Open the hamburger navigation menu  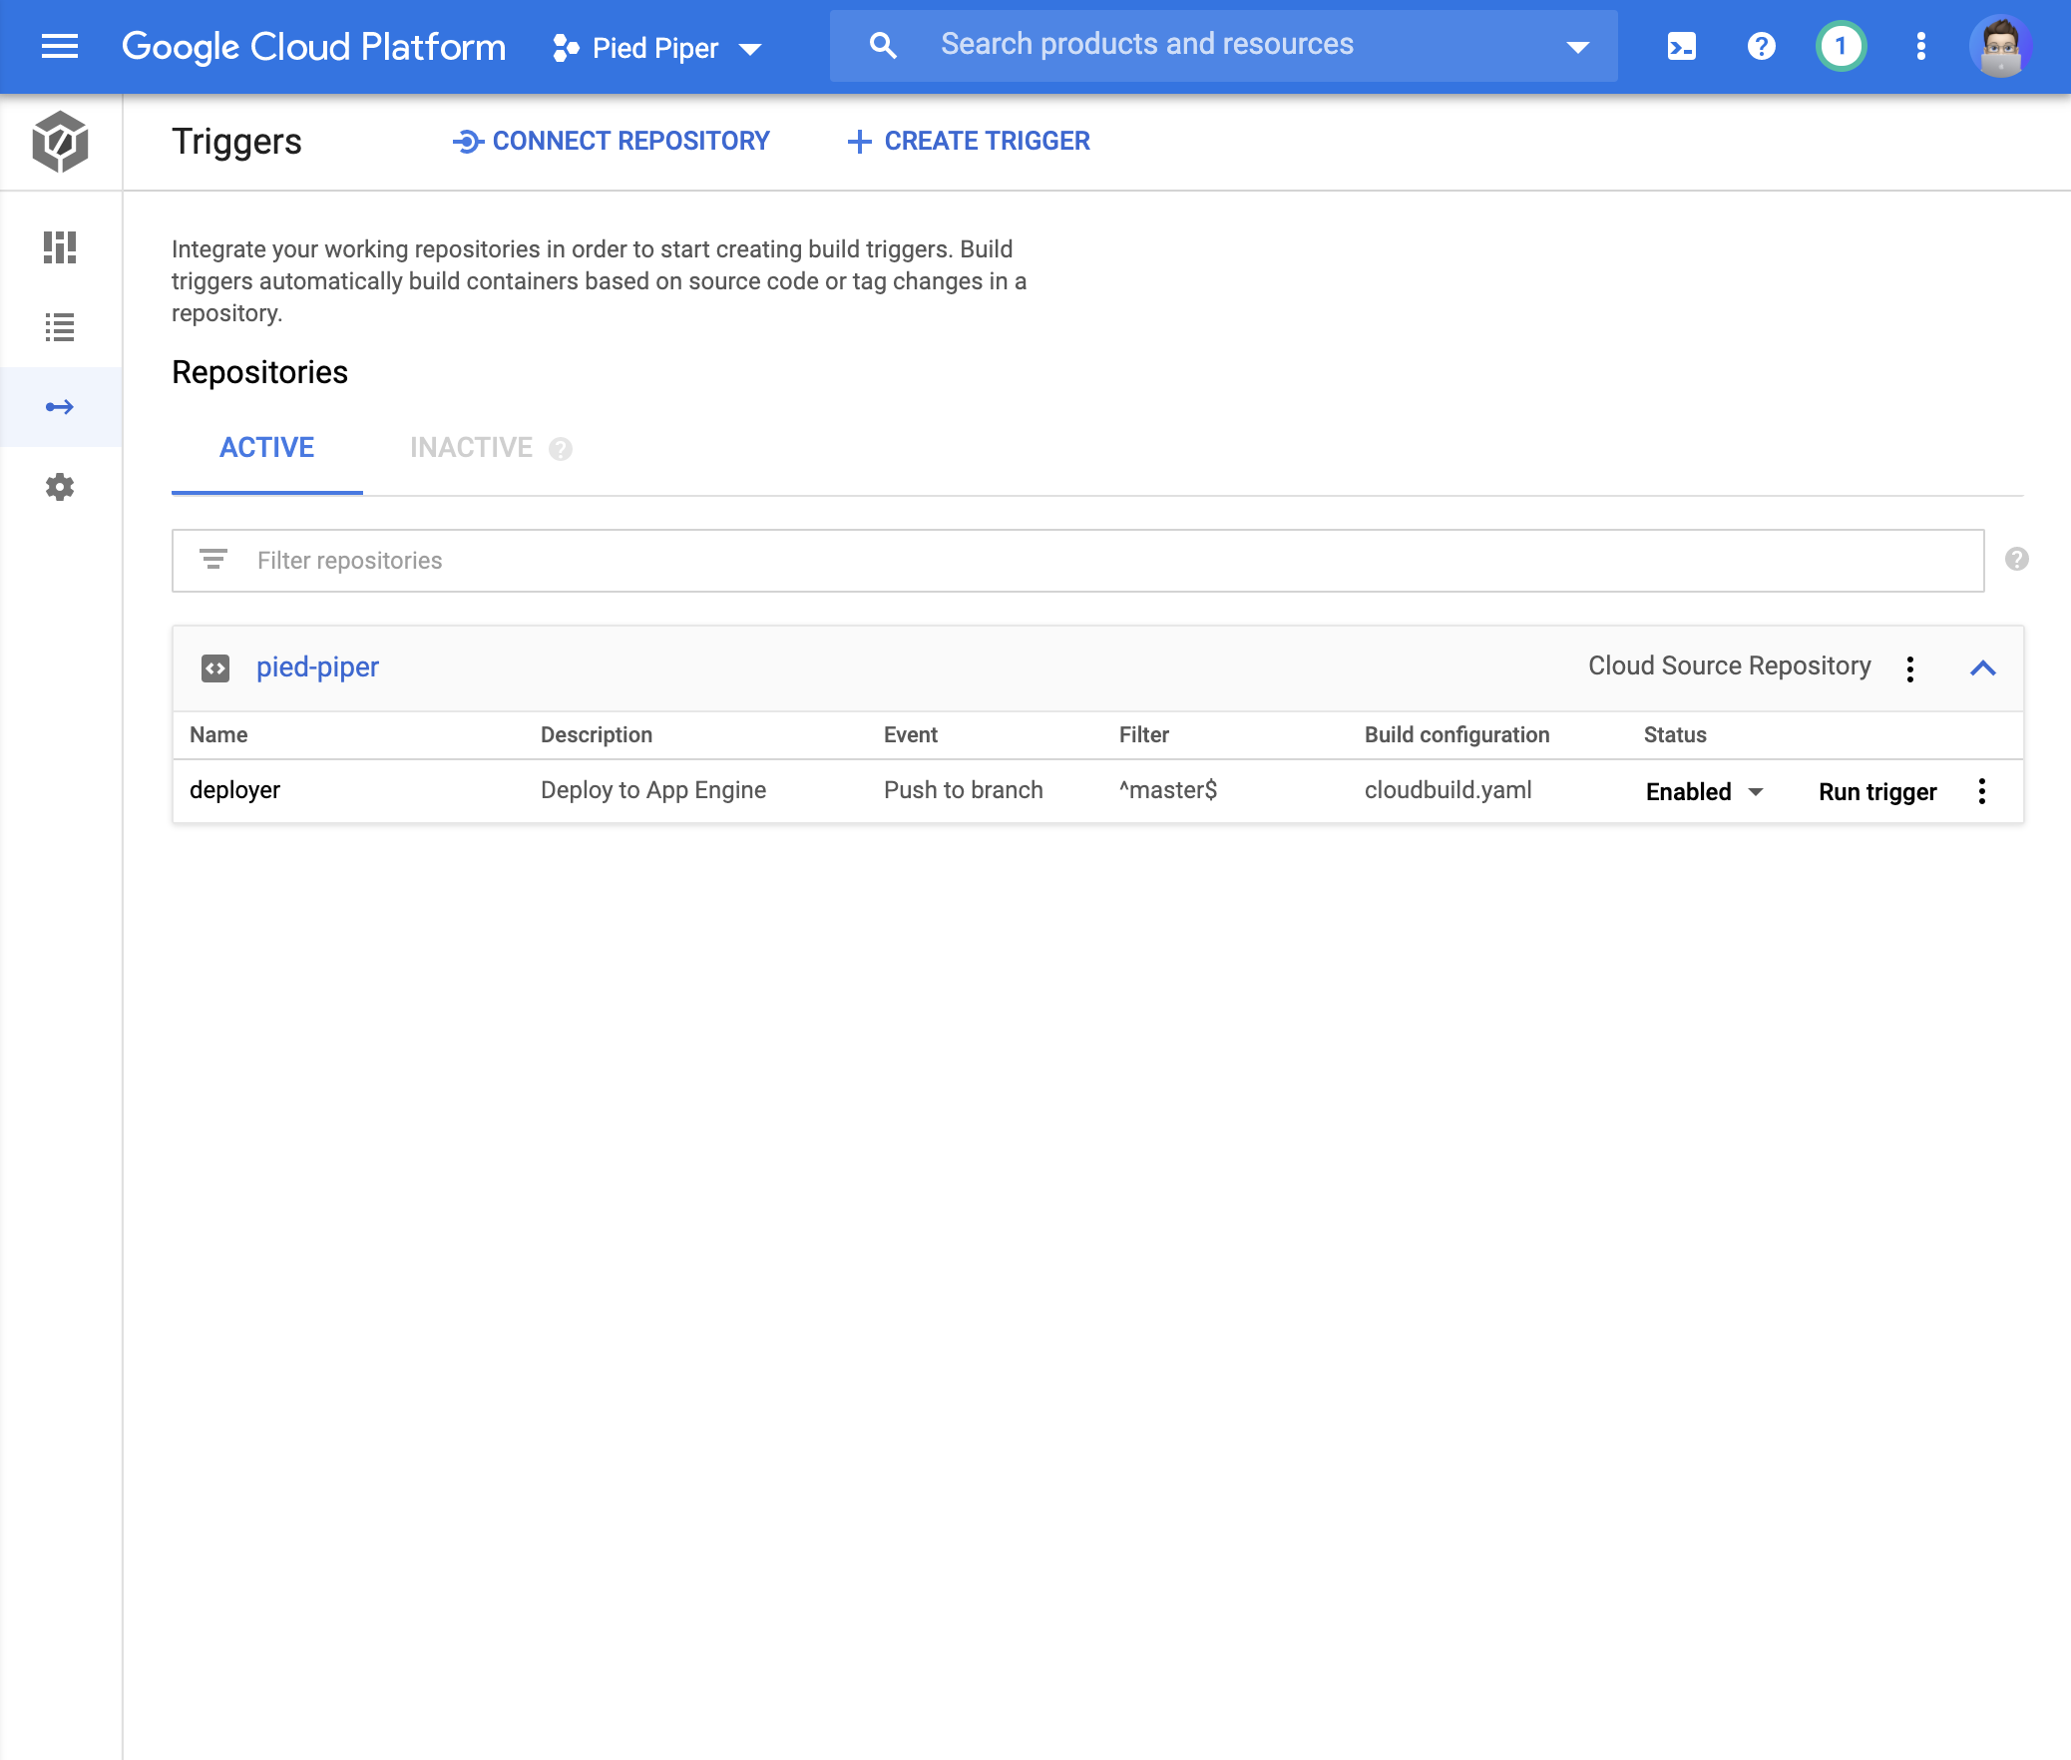tap(60, 46)
